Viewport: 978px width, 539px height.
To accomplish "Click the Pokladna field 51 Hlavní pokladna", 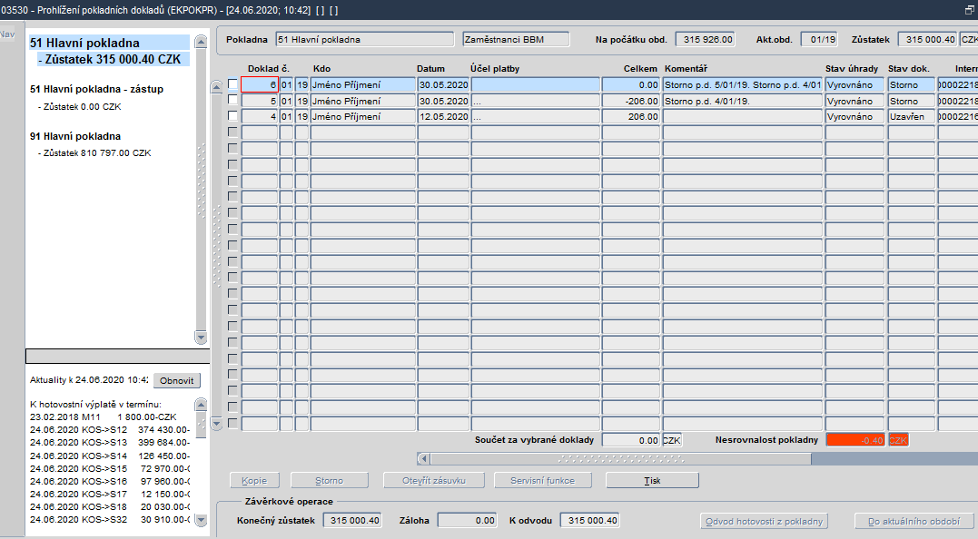I will point(365,39).
